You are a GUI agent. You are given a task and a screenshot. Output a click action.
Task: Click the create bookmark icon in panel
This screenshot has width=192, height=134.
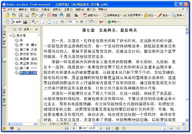(20, 29)
